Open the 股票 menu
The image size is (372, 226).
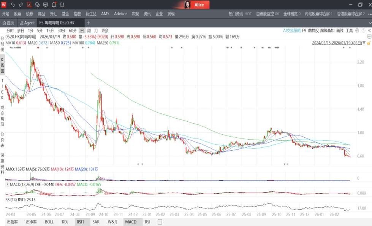17,14
